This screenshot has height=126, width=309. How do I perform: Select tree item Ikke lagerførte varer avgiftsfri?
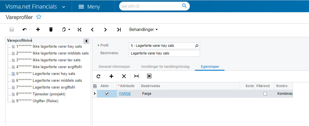[49, 67]
